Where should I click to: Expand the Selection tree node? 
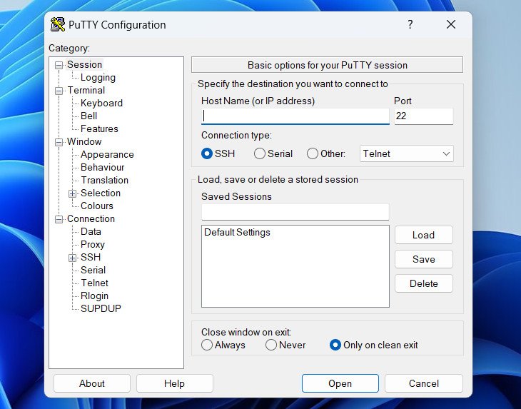(x=72, y=193)
